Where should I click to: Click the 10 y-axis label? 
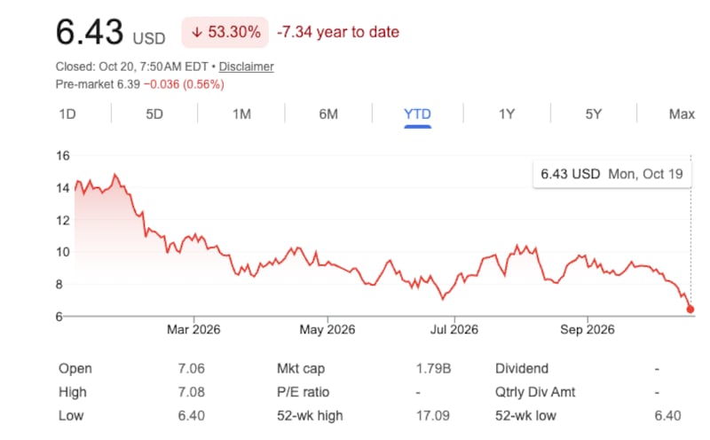(63, 252)
